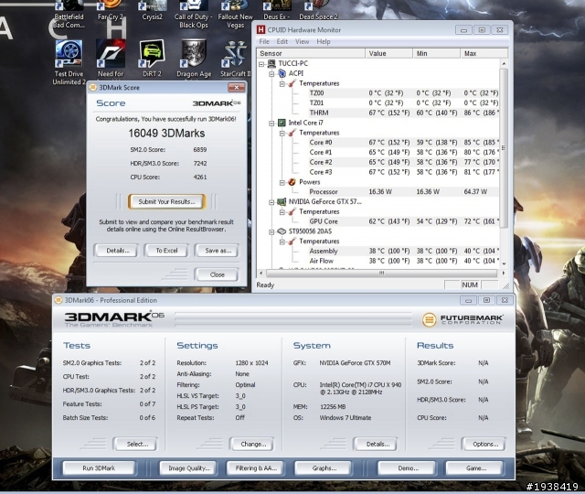585x494 pixels.
Task: Click the 3DMark Score window title icon
Action: click(x=92, y=88)
